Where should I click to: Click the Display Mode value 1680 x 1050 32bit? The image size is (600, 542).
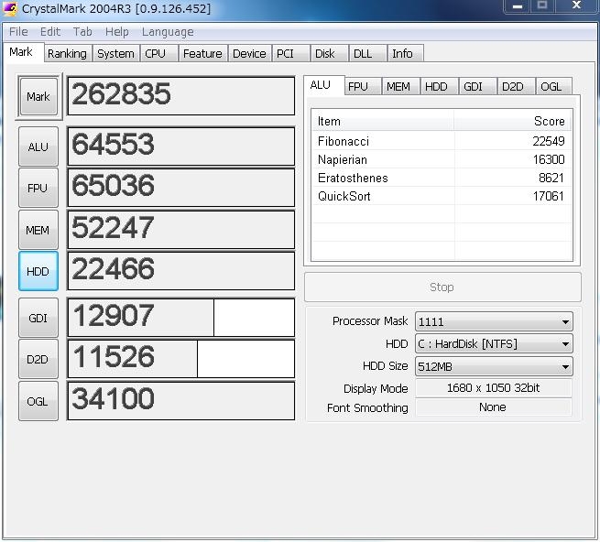tap(493, 388)
